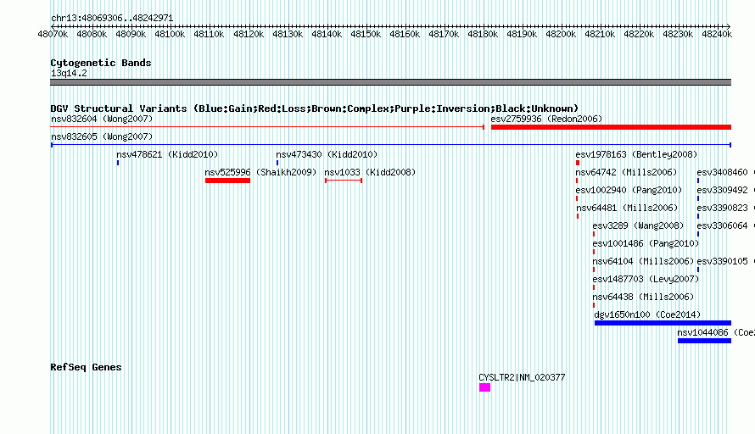Open nsv473430 (Kidd2010) label
Image resolution: width=755 pixels, height=434 pixels.
(x=327, y=154)
